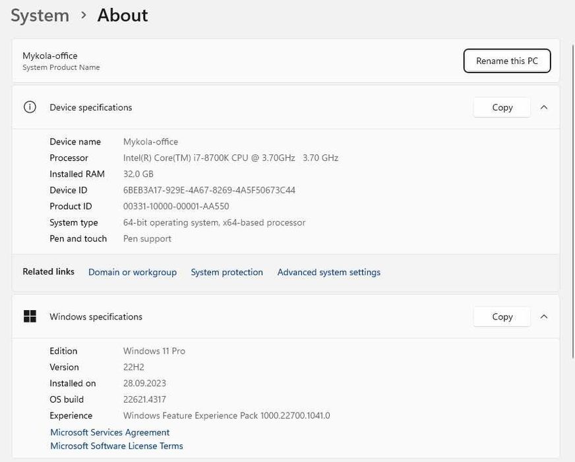Click the About breadcrumb heading
This screenshot has width=575, height=462.
coord(123,16)
